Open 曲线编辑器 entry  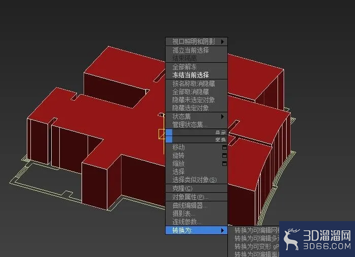tap(196, 205)
